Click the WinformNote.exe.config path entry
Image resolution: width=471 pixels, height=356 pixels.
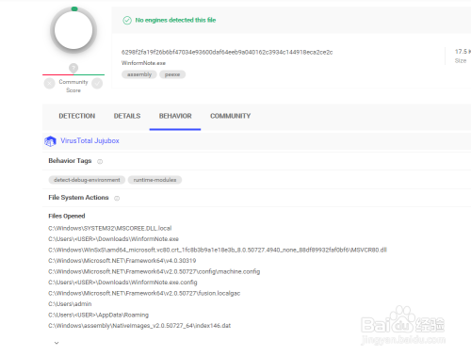click(x=122, y=283)
